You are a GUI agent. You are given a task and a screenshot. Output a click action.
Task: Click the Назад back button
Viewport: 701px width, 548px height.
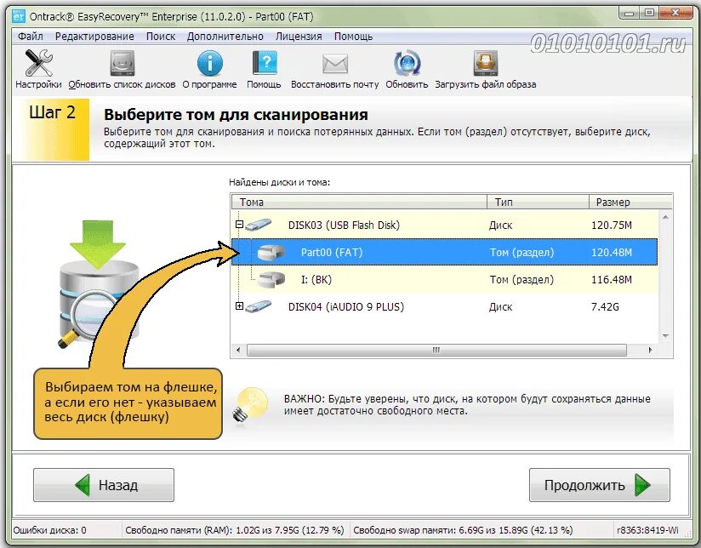click(x=104, y=485)
